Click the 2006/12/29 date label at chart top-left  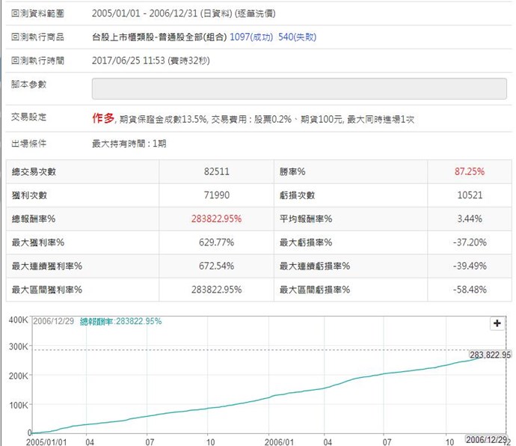point(54,321)
